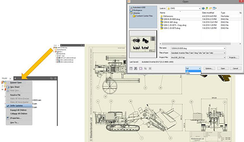Click the Options... button
Viewport: 244px width, 142px height.
pos(209,69)
